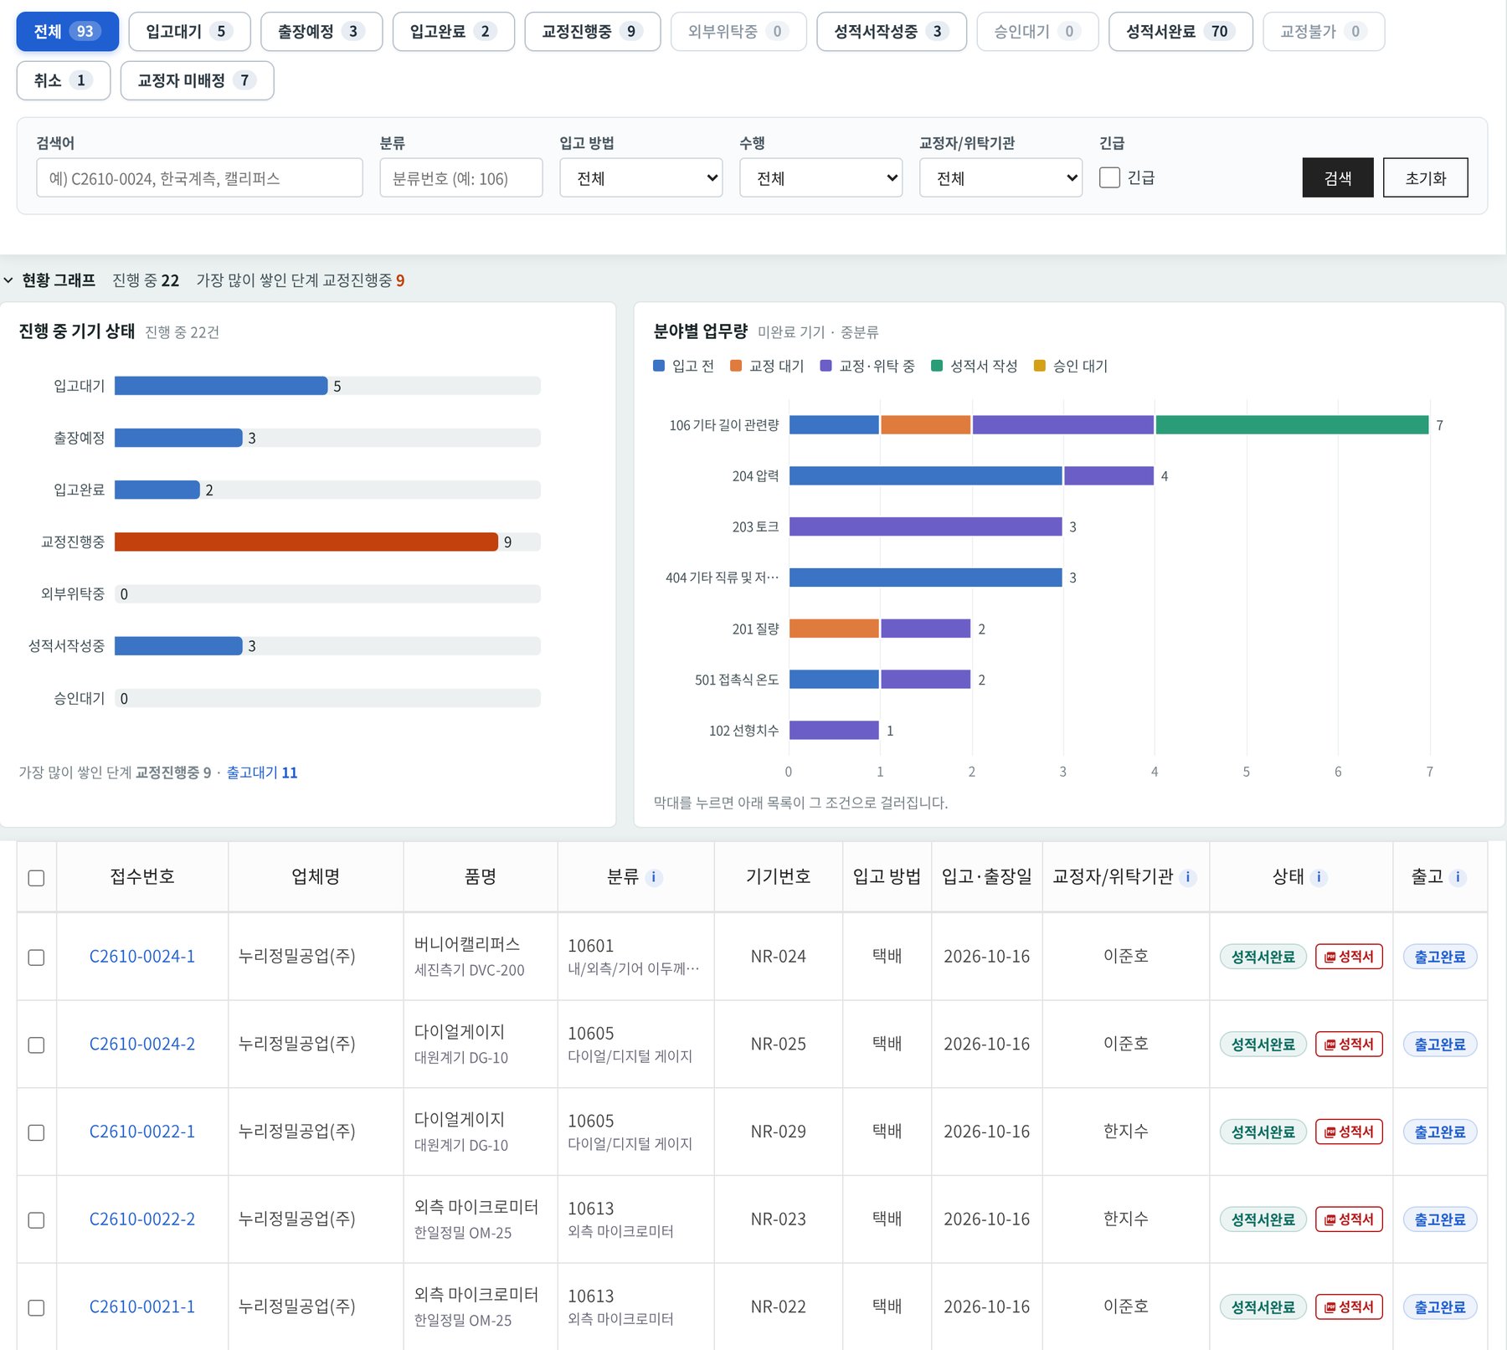Select the 출장예정 3 status tab

coord(321,32)
